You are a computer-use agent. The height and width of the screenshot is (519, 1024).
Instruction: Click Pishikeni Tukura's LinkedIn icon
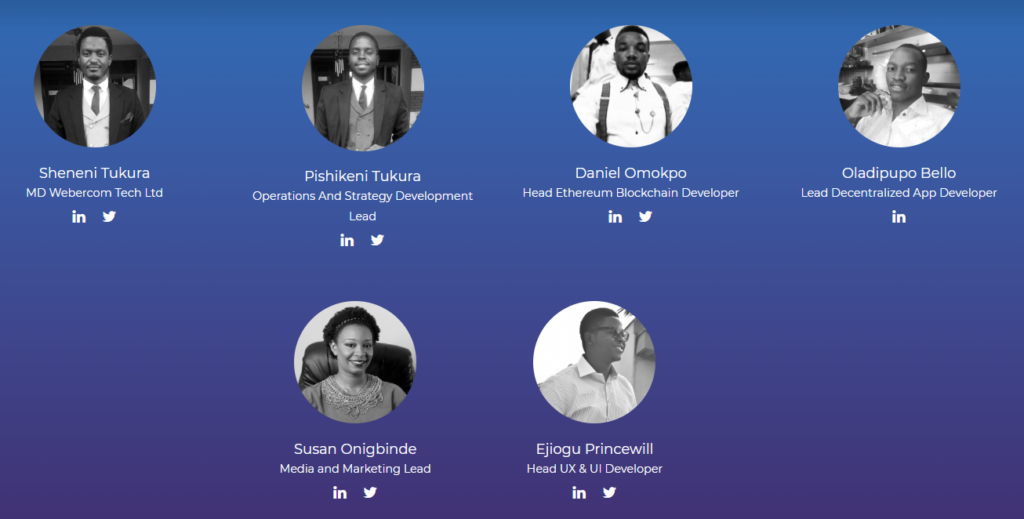[x=347, y=240]
